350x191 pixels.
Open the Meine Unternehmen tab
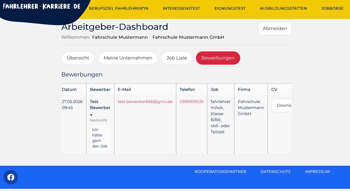pos(128,58)
